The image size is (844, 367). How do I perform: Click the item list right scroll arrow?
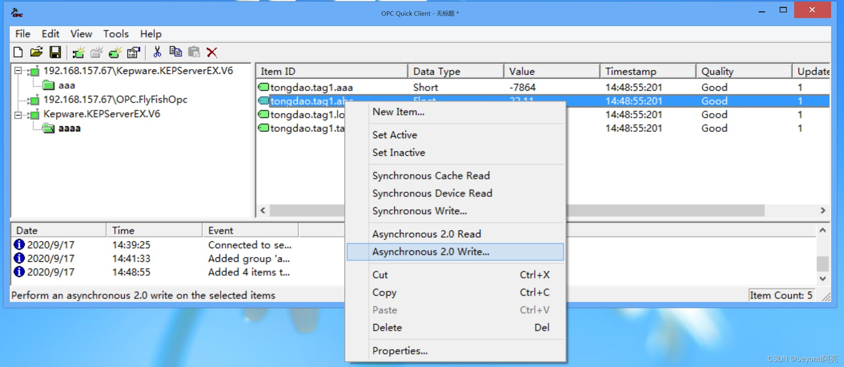823,210
